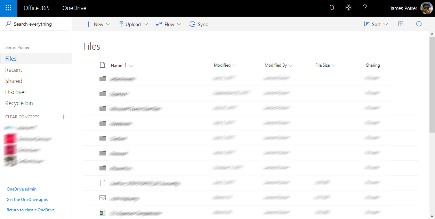Click the Office 365 header link
The height and width of the screenshot is (219, 435).
point(37,8)
